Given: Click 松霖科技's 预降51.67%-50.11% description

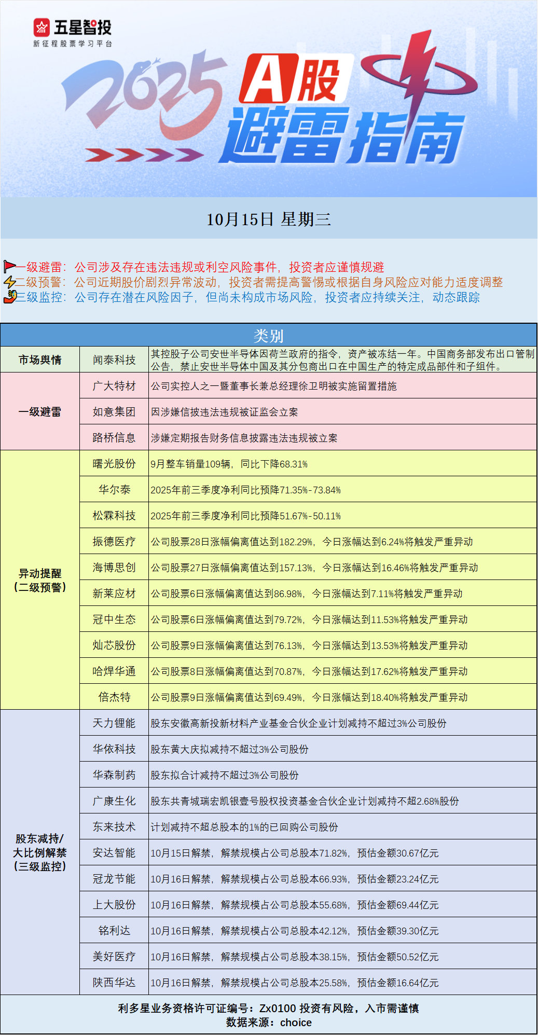Looking at the screenshot, I should (x=245, y=516).
